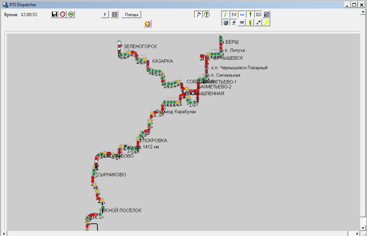Click the ЛЕСНОЙ ПОСЁЛОК station label
Image resolution: width=367 pixels, height=236 pixels.
pos(120,210)
